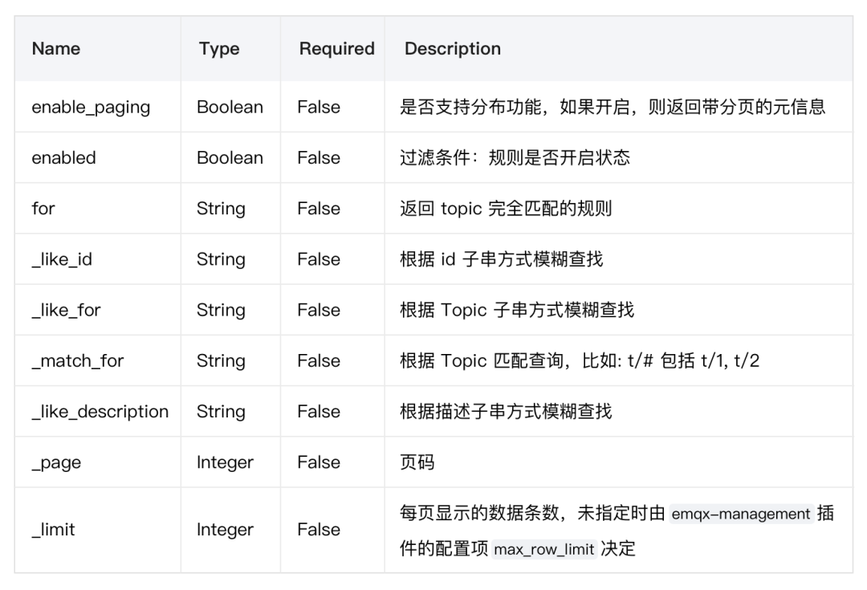Click the enabled parameter name cell

[63, 158]
